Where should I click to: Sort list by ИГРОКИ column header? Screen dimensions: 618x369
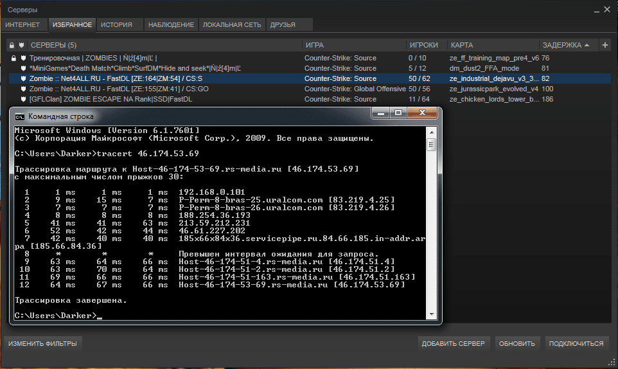(x=424, y=45)
